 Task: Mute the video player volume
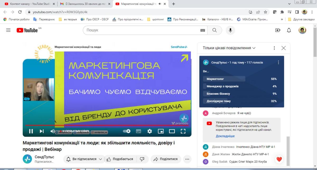pyautogui.click(x=53, y=131)
